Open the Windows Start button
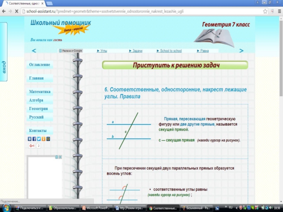 [6, 208]
